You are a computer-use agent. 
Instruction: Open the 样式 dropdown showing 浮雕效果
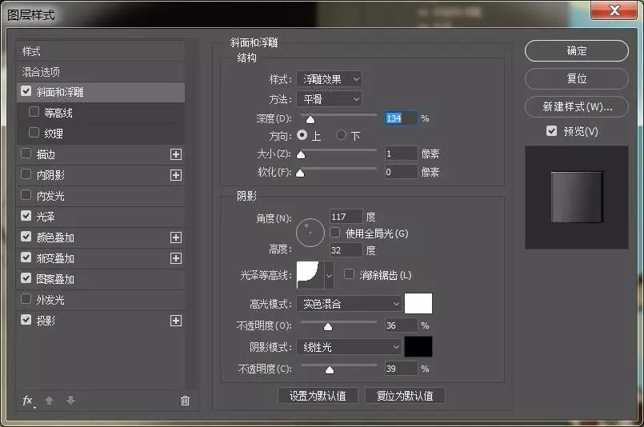tap(329, 78)
